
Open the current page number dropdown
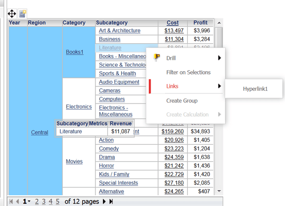(x=29, y=202)
